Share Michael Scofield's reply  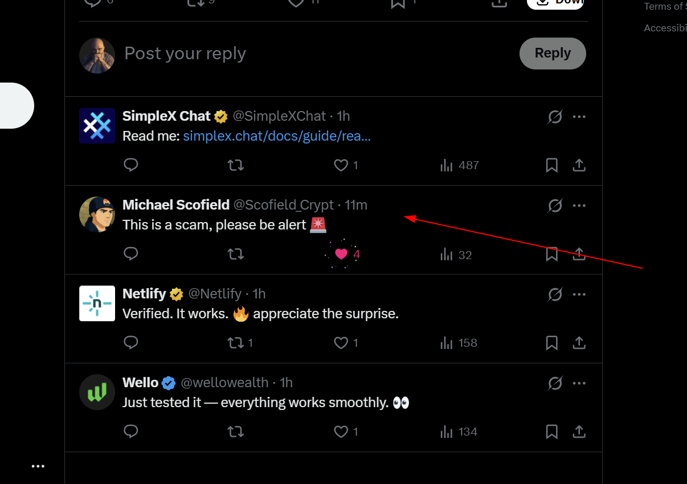point(579,254)
